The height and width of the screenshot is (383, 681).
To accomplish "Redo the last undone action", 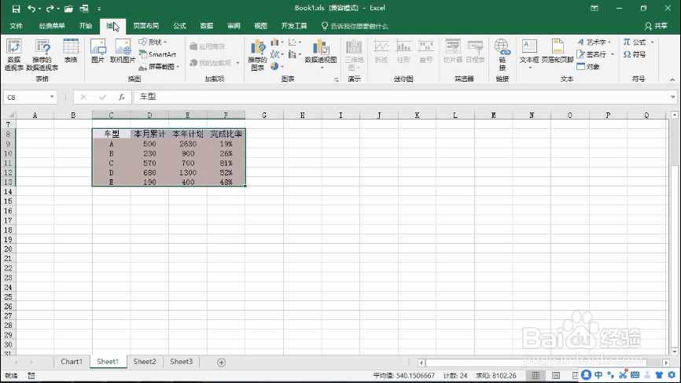I will pos(50,8).
